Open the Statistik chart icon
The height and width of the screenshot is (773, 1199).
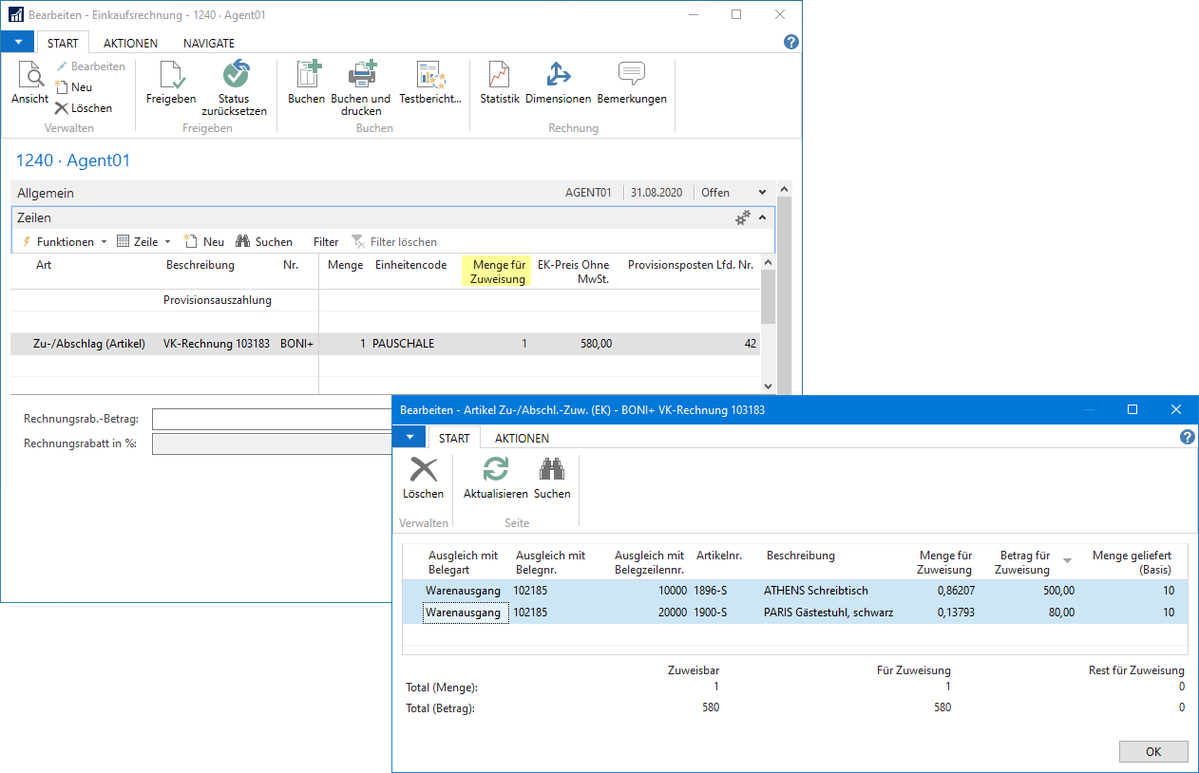click(x=499, y=76)
